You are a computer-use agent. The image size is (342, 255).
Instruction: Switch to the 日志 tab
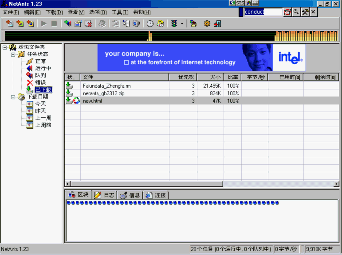(104, 195)
